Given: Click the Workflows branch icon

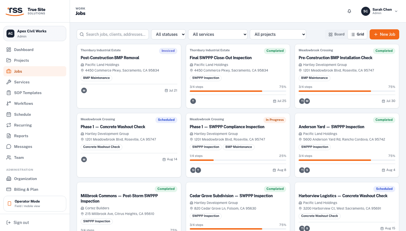Looking at the screenshot, I should [x=9, y=103].
